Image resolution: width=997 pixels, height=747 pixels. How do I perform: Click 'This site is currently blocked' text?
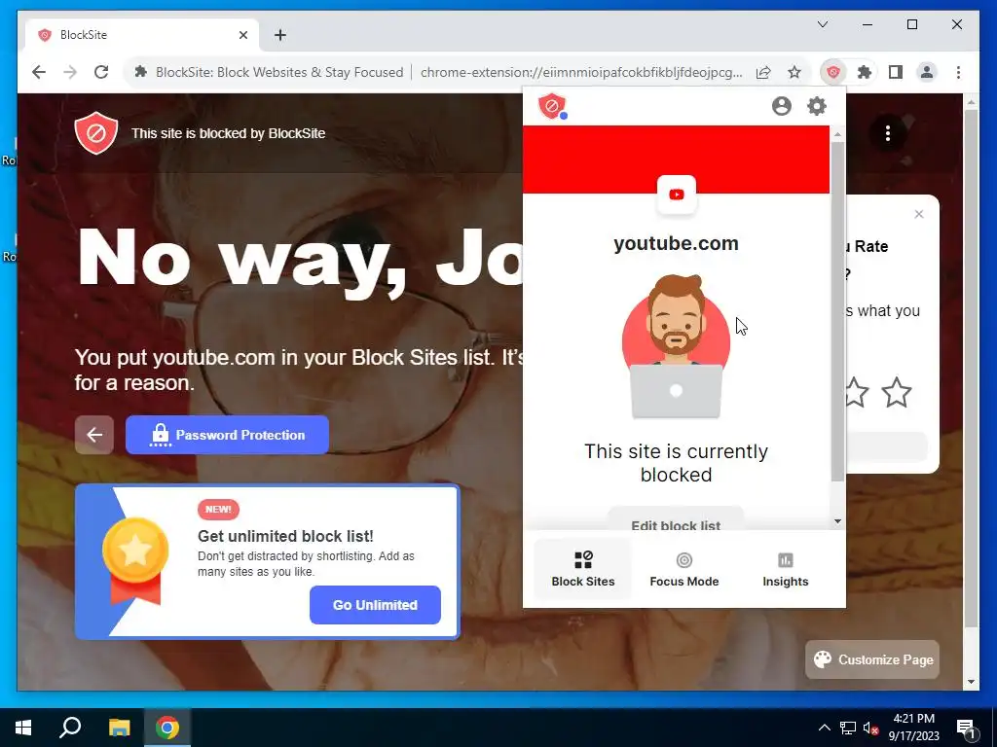(x=676, y=463)
